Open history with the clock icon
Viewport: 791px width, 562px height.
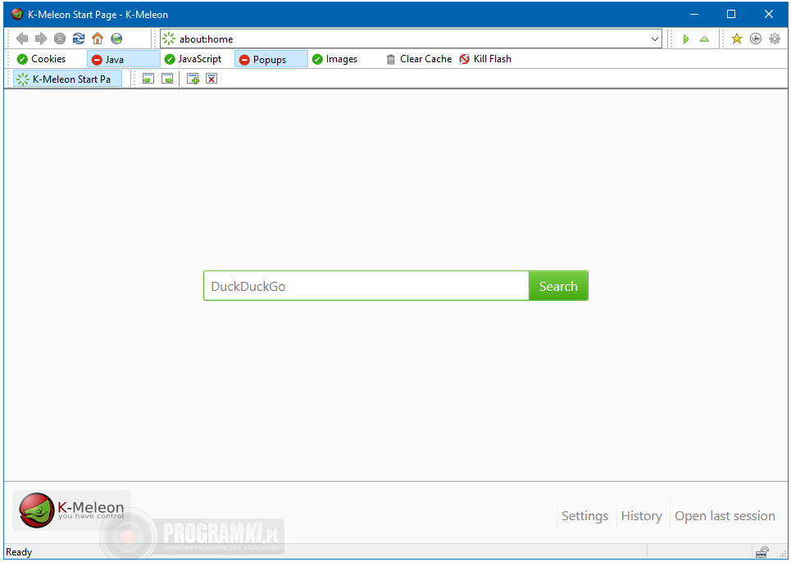tap(755, 39)
